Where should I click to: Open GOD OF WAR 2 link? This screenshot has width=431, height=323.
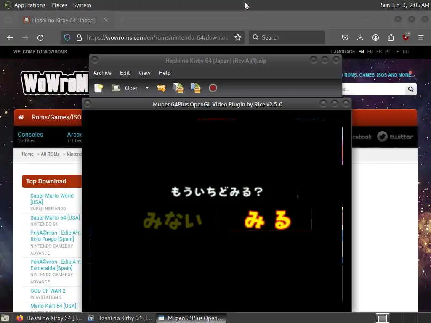coord(48,291)
